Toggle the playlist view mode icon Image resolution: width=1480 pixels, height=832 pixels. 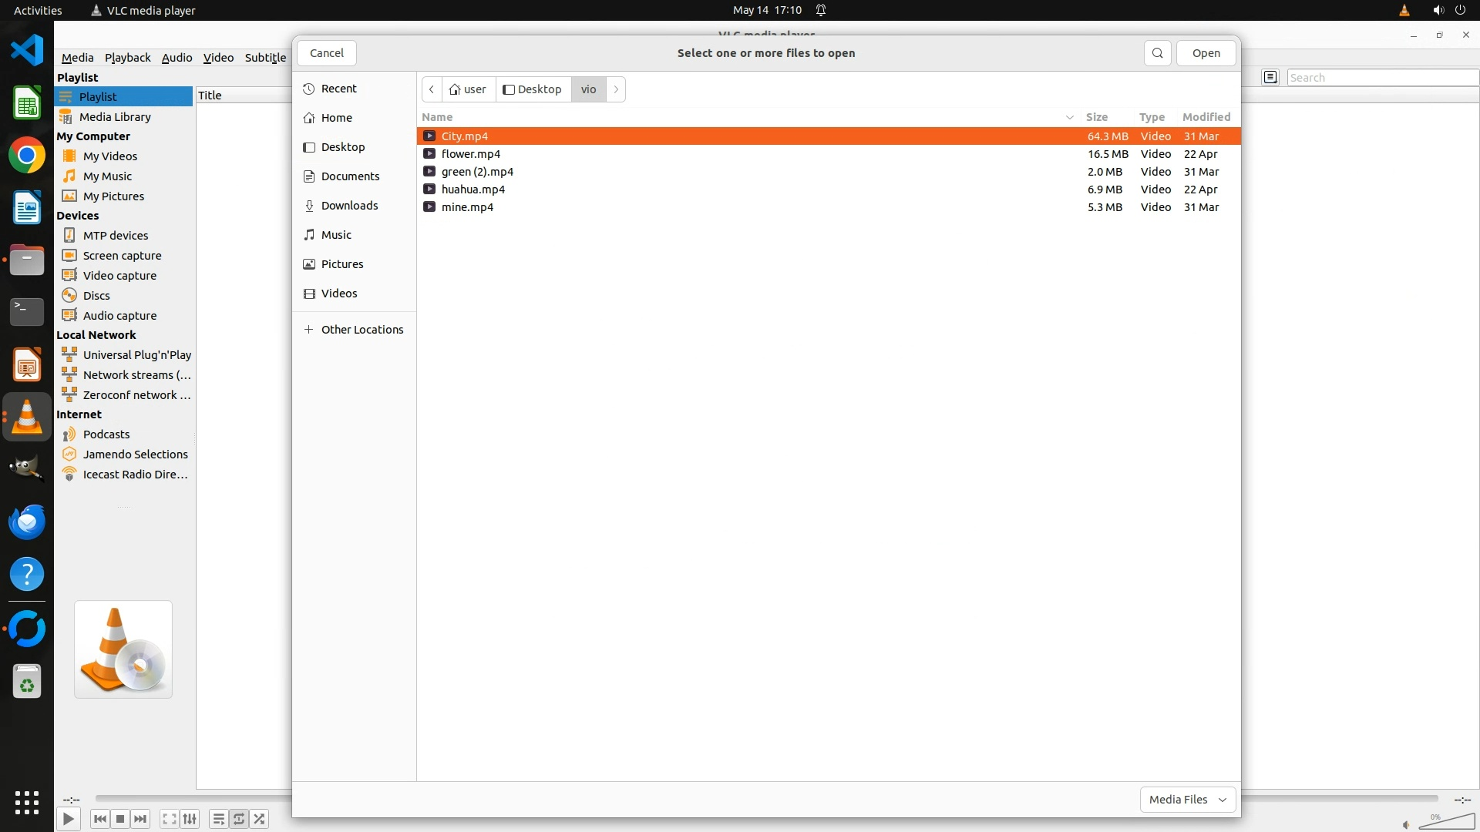coord(1270,77)
